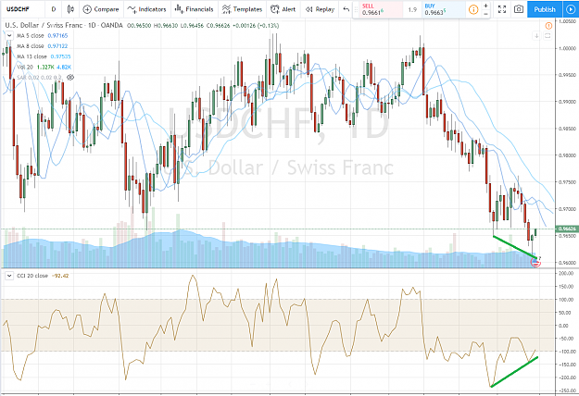Click the Compare symbol button
579x396 pixels.
(x=101, y=9)
